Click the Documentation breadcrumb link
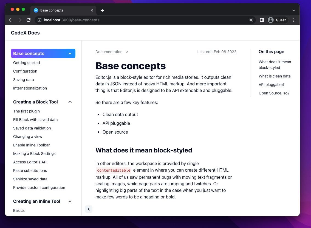The image size is (311, 228). tap(109, 52)
